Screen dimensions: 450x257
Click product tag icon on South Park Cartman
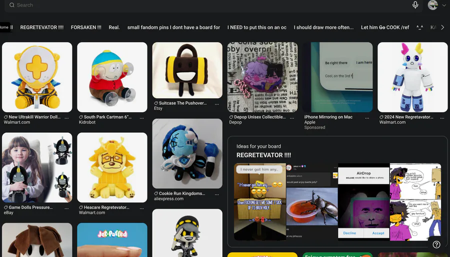81,117
